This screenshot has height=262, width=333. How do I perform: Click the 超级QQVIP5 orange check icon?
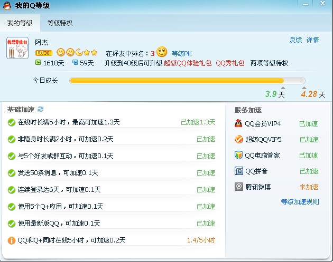tap(239, 139)
